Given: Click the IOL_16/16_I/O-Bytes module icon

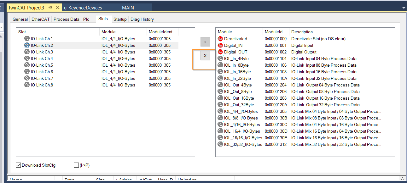Looking at the screenshot, I should 220,138.
